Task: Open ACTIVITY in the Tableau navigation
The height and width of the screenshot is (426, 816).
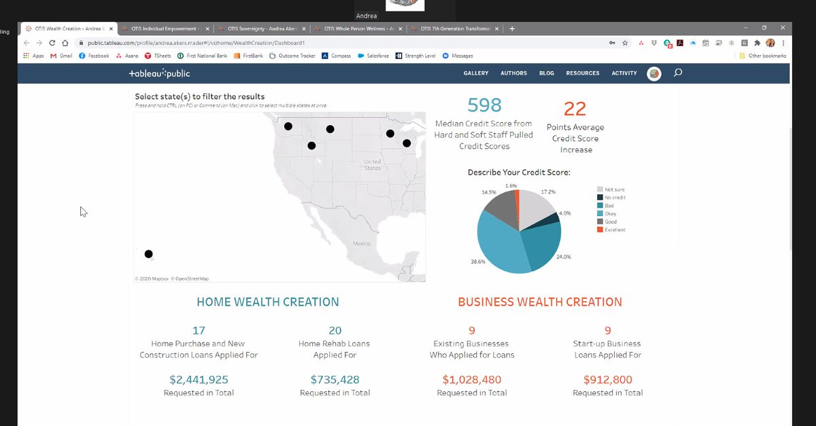Action: coord(624,73)
